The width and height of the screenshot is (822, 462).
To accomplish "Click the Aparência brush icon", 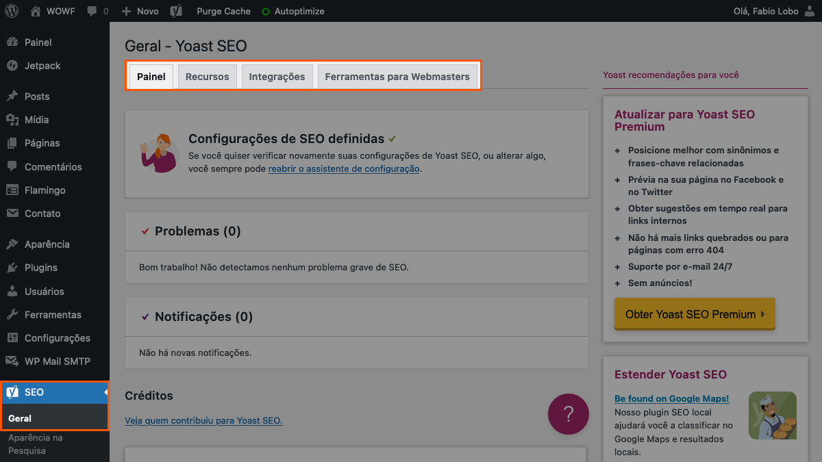I will pos(12,244).
